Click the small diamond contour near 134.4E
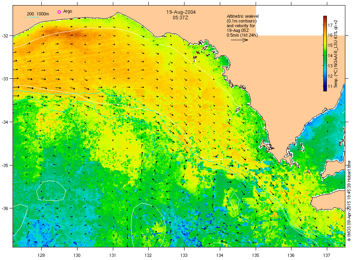 (234, 201)
